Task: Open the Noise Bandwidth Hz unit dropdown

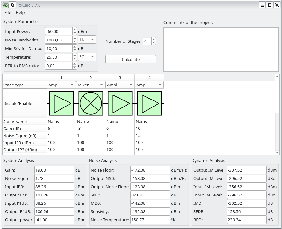Action: 87,40
